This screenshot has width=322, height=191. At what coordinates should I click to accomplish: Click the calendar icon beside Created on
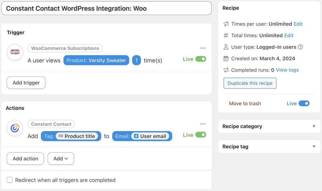pyautogui.click(x=226, y=59)
